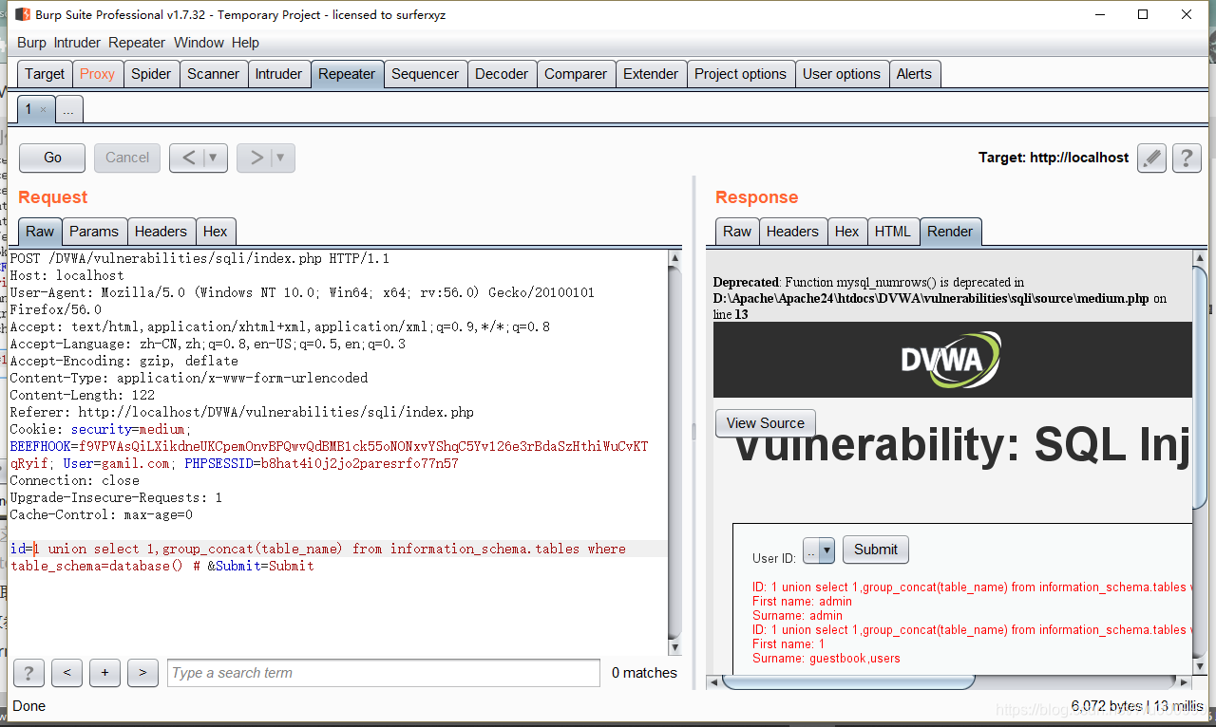Click history back arrow button
Viewport: 1216px width, 727px height.
point(188,158)
